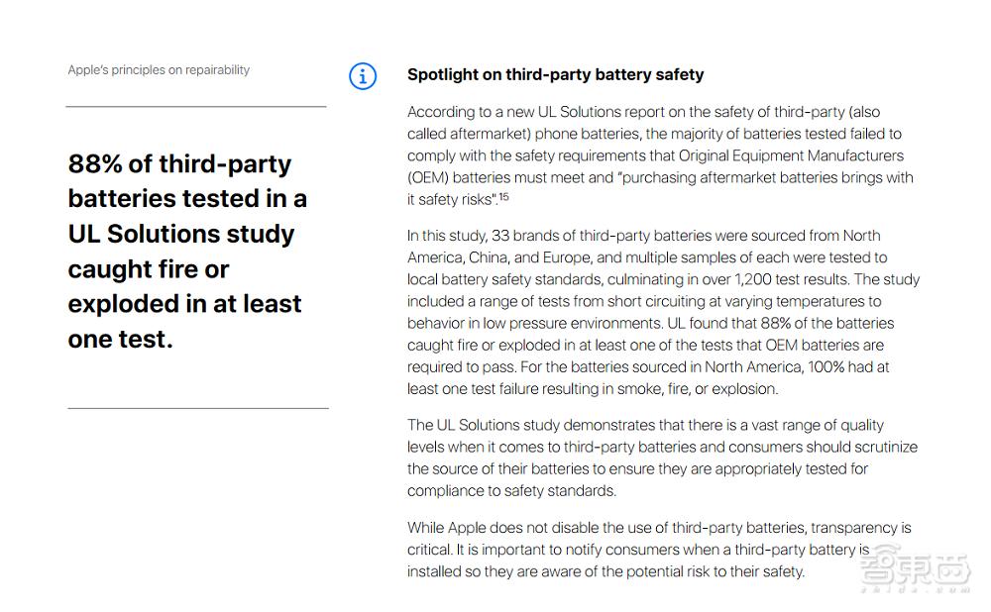Click "UL Solutions study" in the bold pull quote
The width and height of the screenshot is (991, 612).
pyautogui.click(x=181, y=234)
